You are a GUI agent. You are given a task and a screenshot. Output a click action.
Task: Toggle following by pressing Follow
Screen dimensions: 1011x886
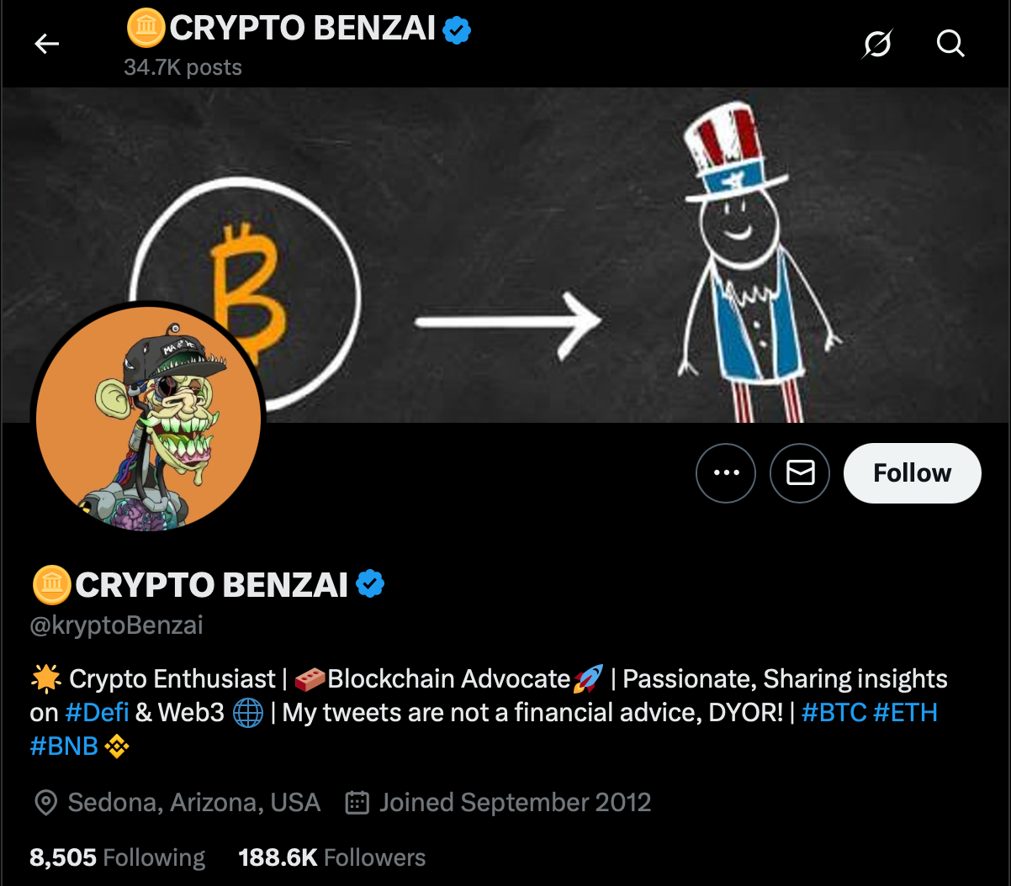(912, 472)
